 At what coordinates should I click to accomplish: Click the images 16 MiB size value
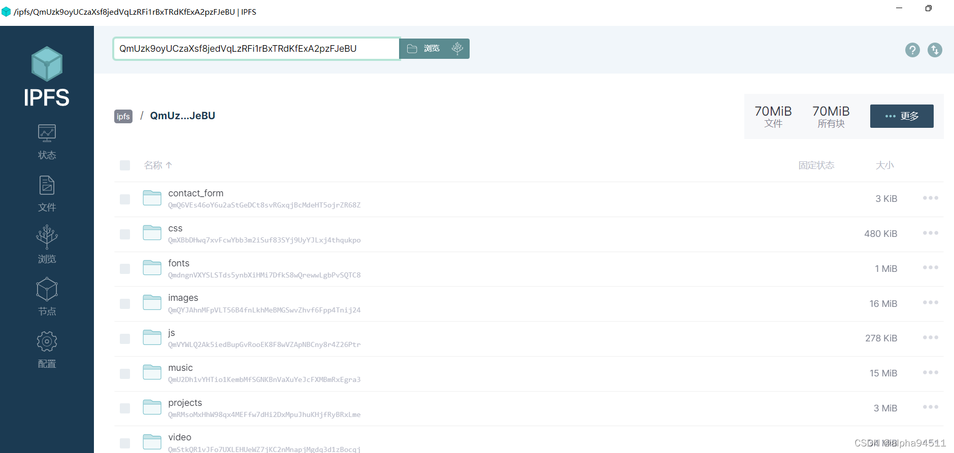point(883,304)
